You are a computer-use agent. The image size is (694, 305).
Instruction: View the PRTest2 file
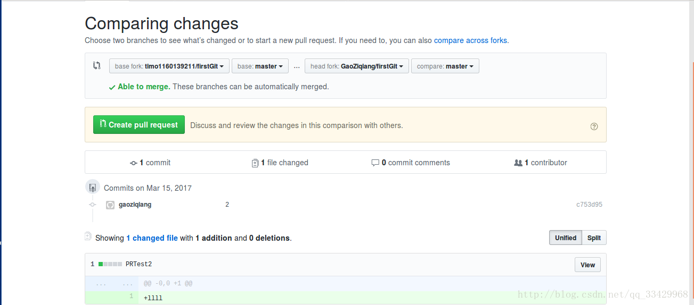point(587,265)
